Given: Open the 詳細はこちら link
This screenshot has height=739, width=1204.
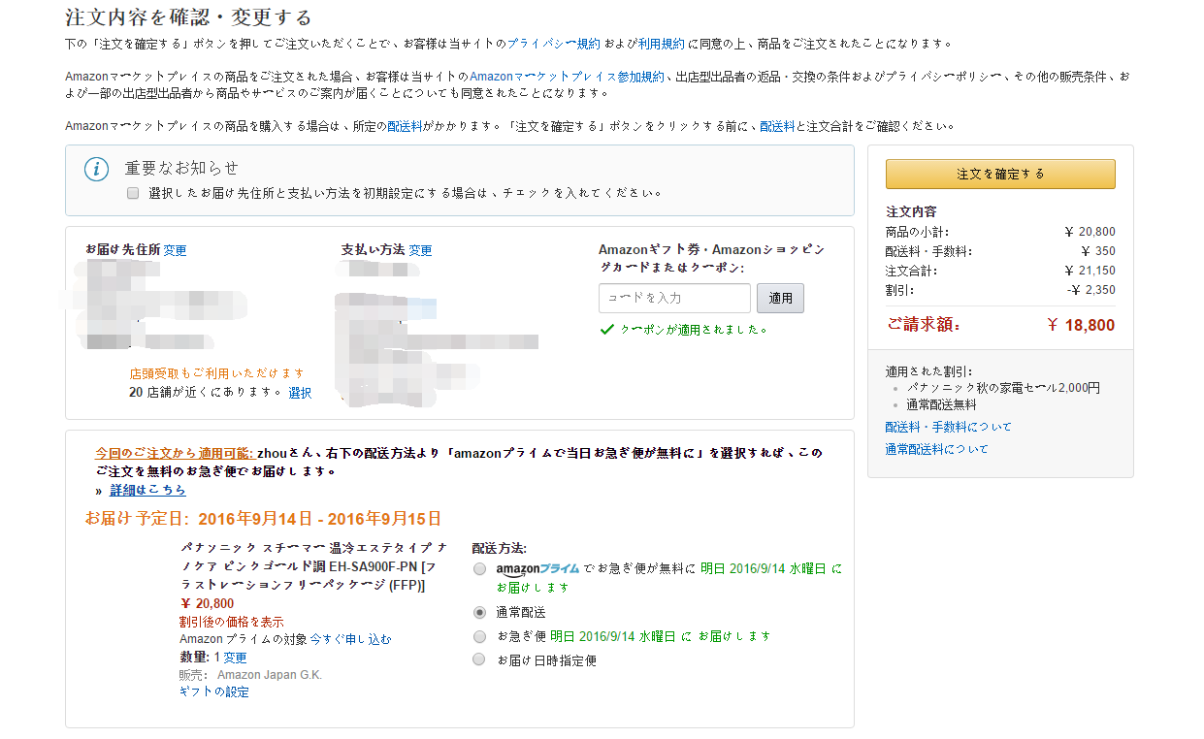Looking at the screenshot, I should click(x=147, y=491).
